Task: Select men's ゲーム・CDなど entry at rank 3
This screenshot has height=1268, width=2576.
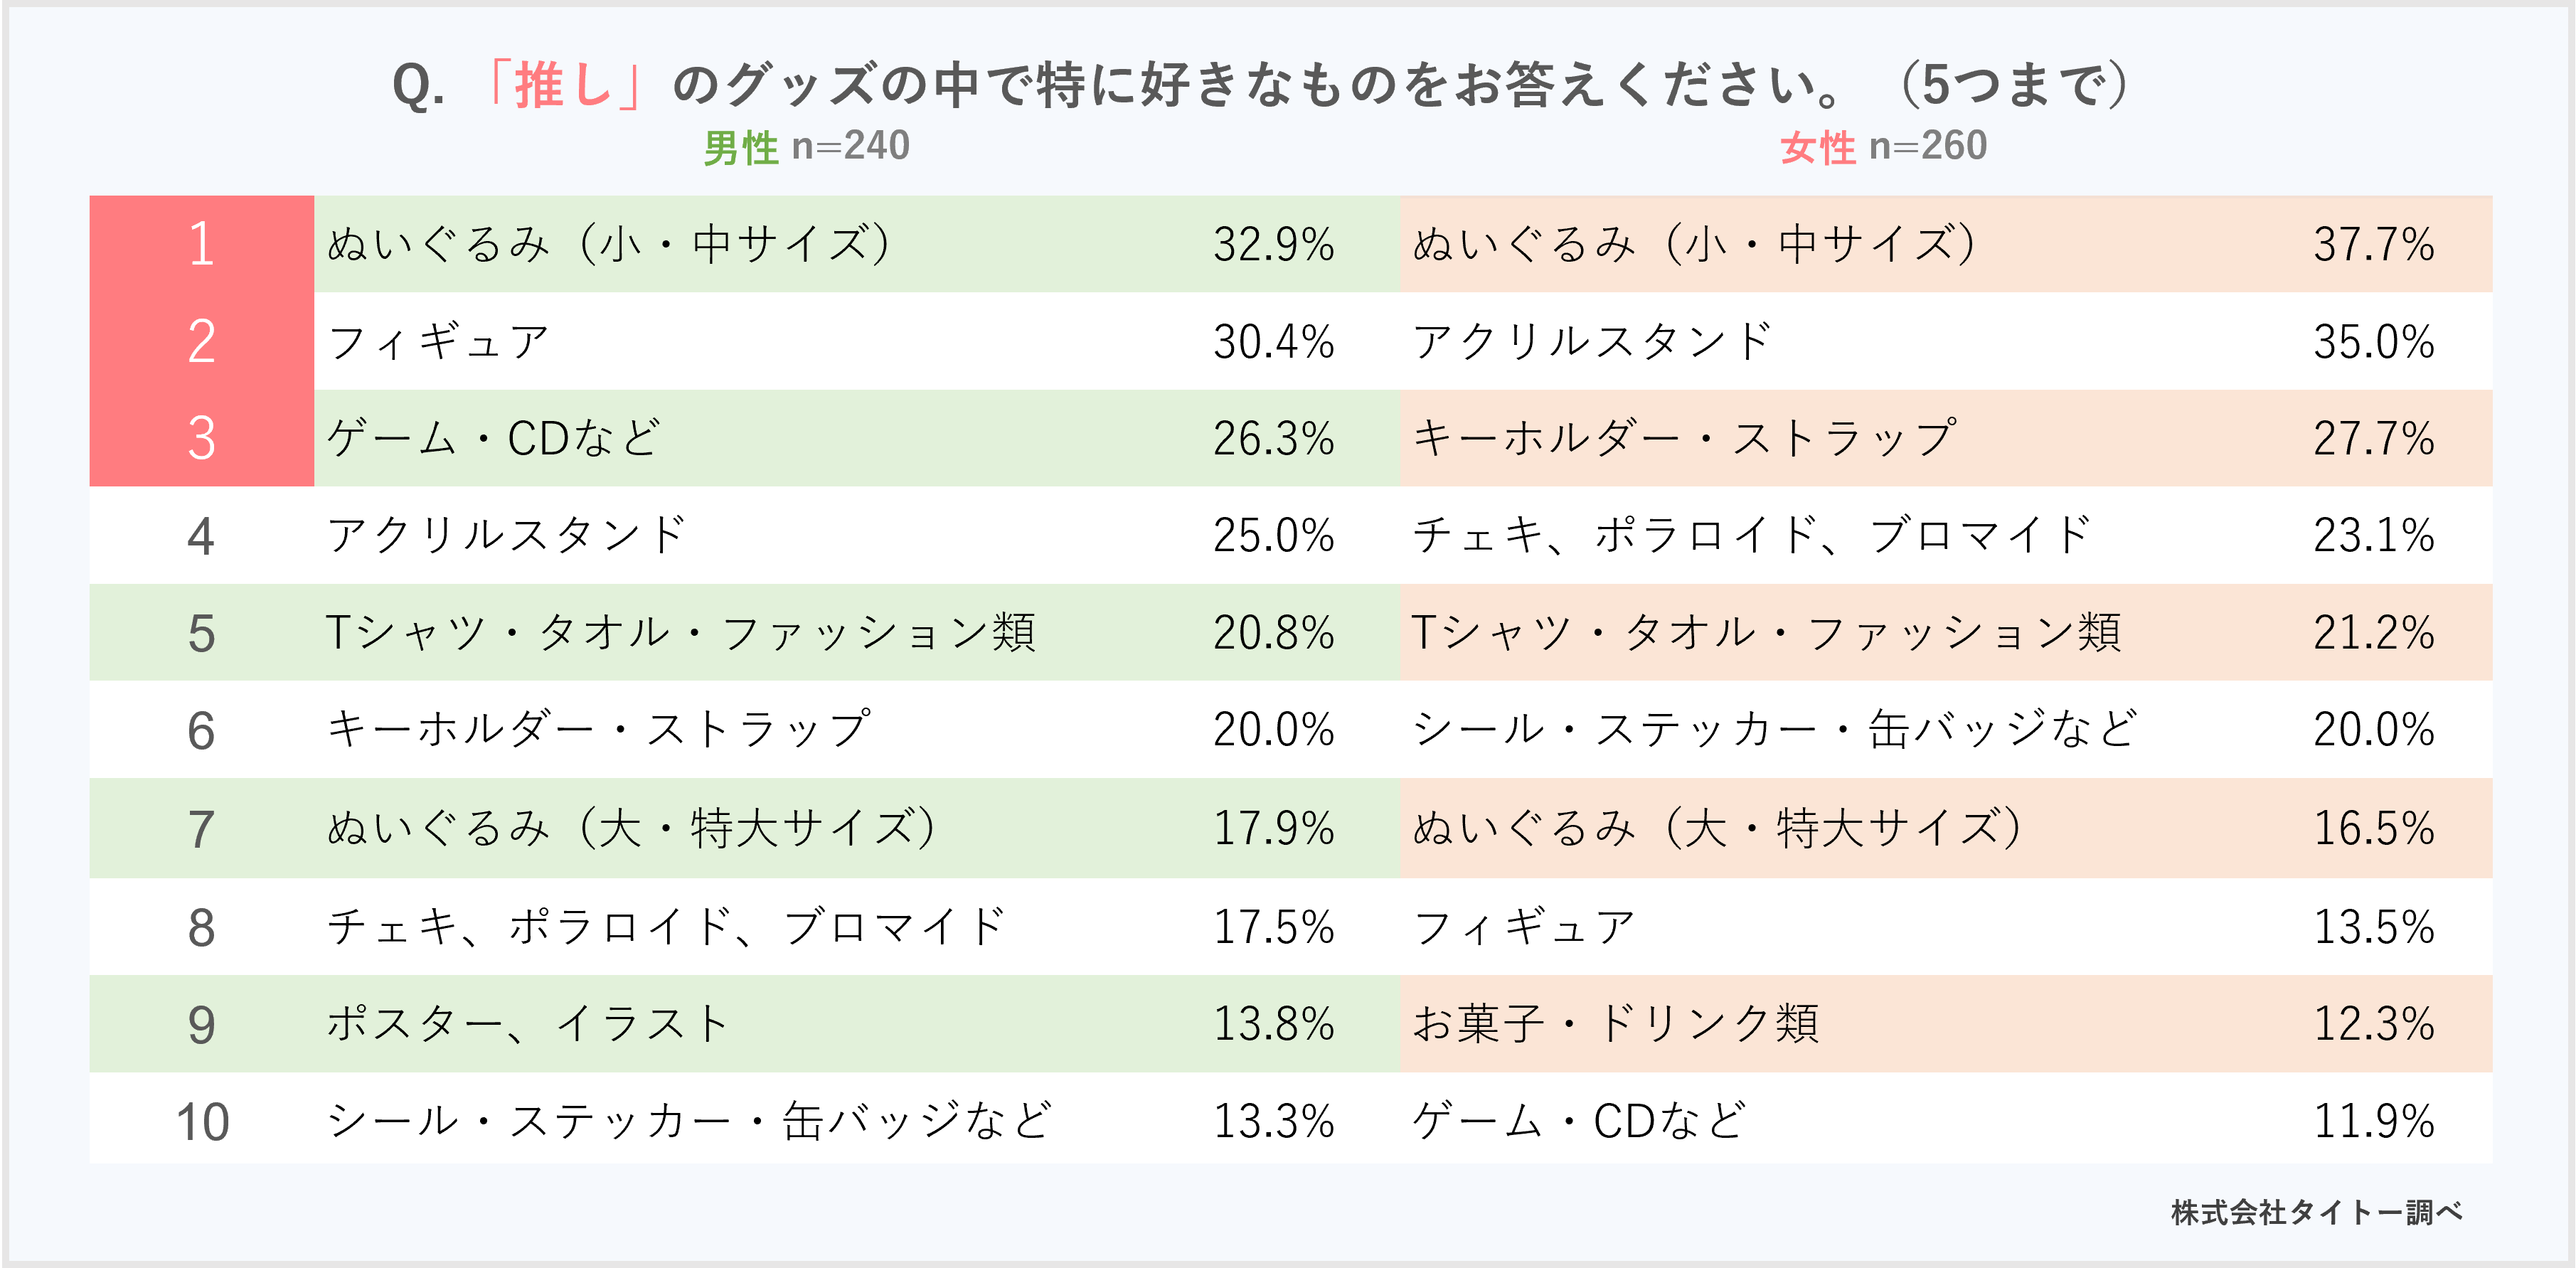Action: (494, 438)
